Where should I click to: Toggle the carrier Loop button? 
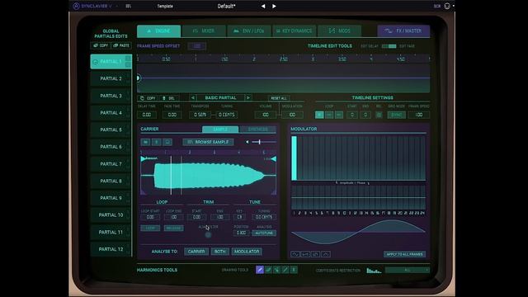[x=150, y=228]
